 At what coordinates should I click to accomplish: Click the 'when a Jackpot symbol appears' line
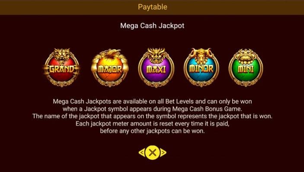152,109
